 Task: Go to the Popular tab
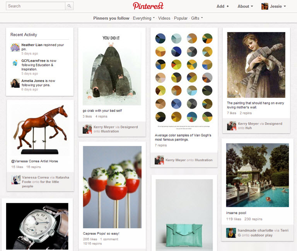[x=181, y=18]
